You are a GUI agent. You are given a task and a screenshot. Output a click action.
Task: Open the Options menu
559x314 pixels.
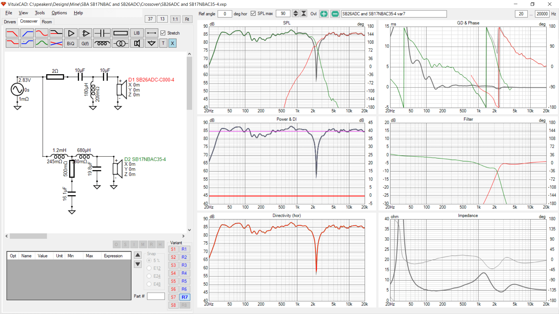(59, 13)
